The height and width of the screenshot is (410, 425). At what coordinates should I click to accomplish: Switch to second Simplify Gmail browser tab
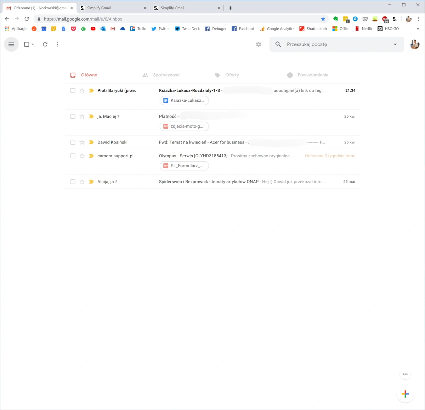point(187,8)
